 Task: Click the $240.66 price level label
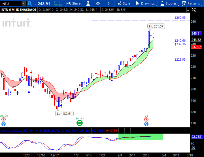tap(180, 41)
